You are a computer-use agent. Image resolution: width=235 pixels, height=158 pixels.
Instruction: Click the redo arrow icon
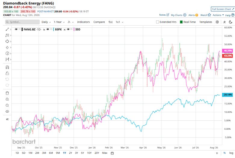pos(7,85)
